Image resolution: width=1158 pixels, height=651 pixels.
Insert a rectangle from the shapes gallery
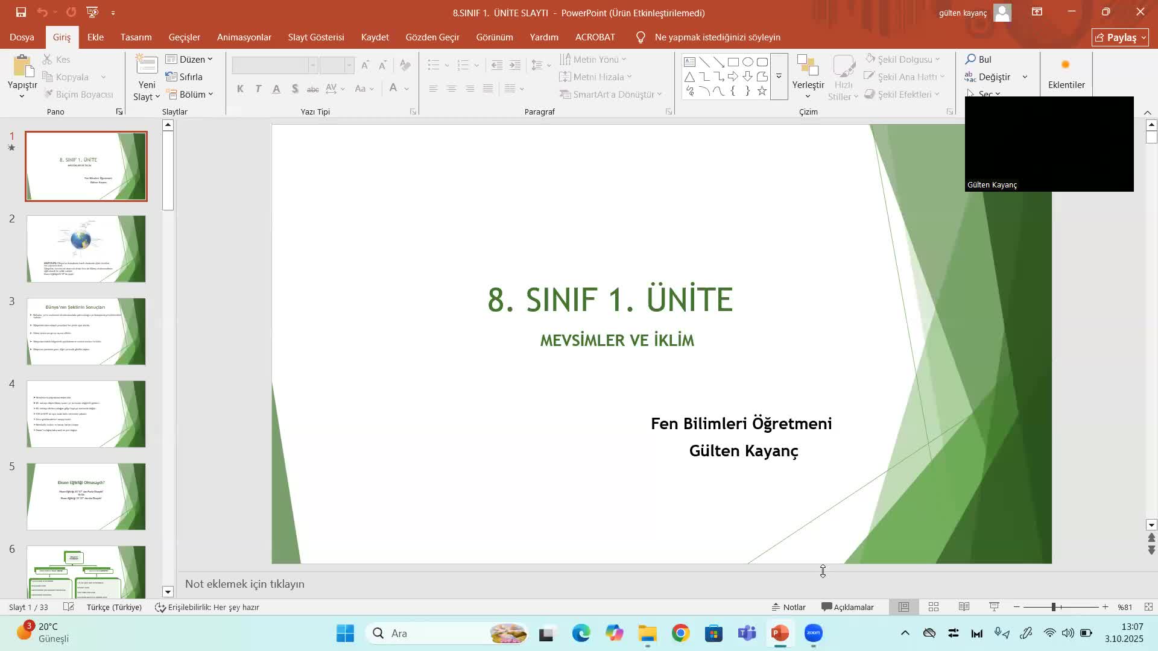click(733, 61)
